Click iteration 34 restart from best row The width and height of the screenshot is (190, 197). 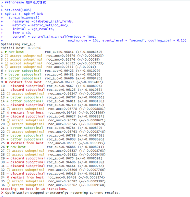pos(53,177)
